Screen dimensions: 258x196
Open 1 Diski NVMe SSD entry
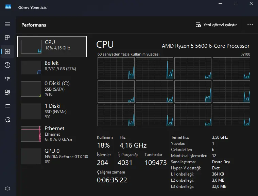pos(52,111)
